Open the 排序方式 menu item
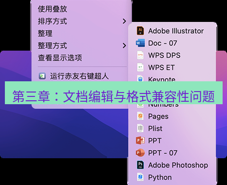 52,21
